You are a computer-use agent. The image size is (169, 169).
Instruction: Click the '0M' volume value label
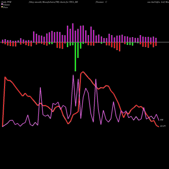(x=162, y=120)
